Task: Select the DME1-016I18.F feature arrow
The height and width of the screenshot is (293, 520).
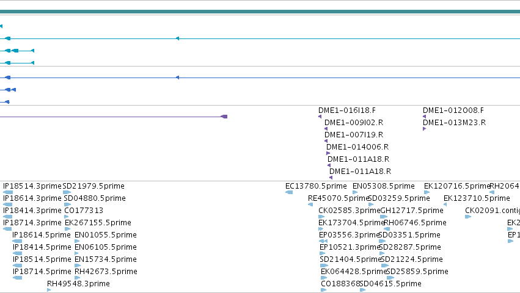Action: pos(320,117)
